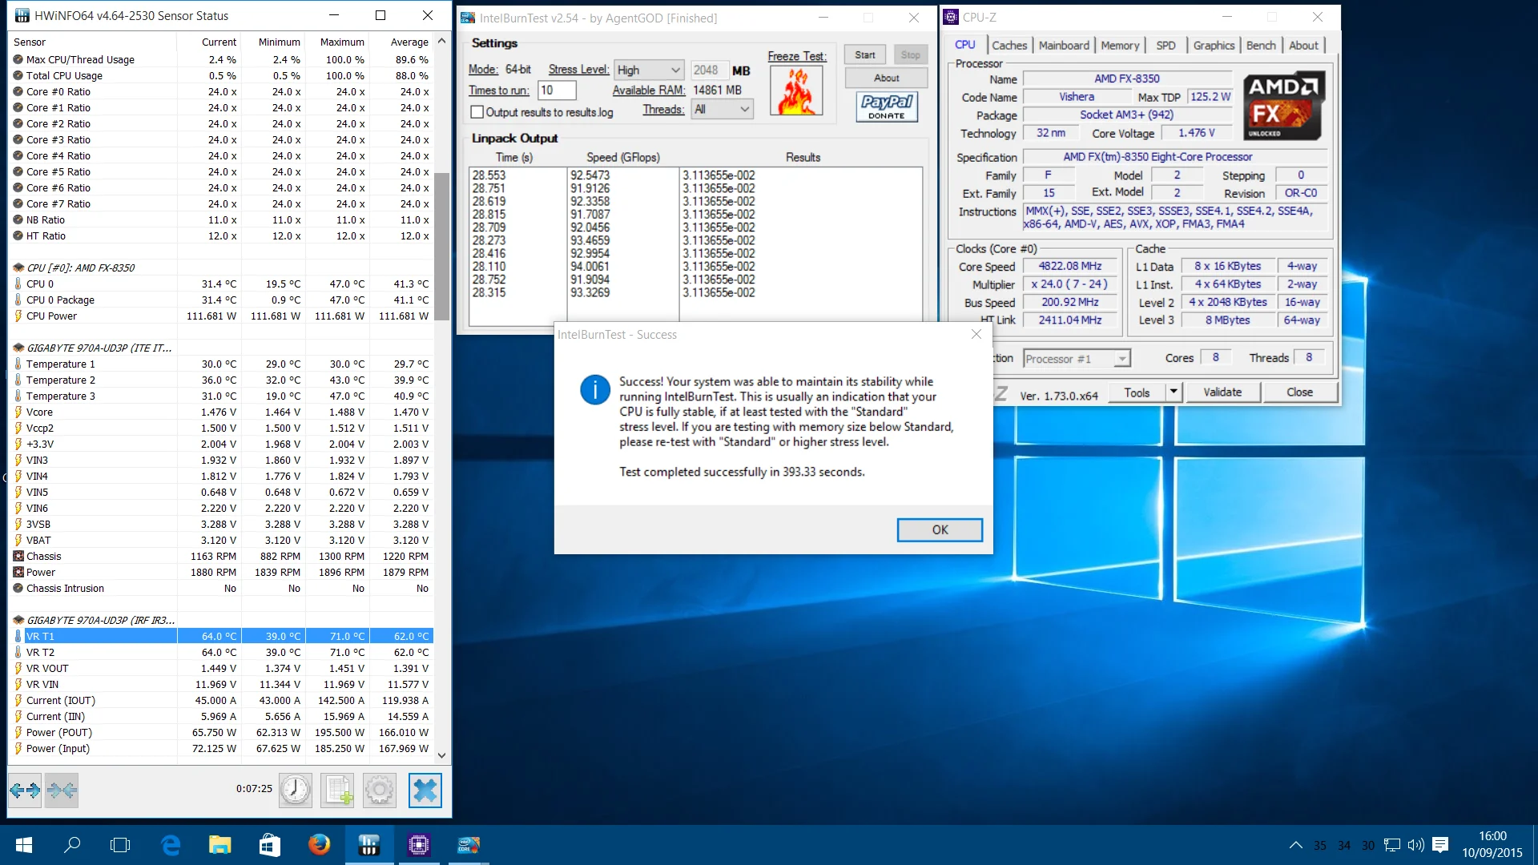Open the Stress Level dropdown
1538x865 pixels.
[649, 70]
